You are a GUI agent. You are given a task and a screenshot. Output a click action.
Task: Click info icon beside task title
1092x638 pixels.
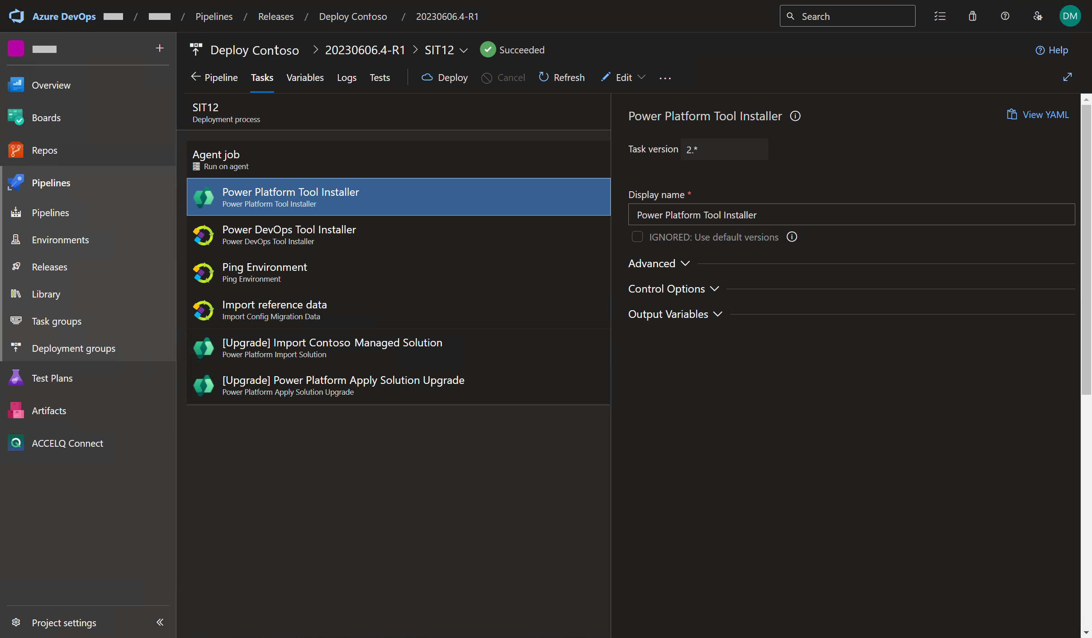coord(795,116)
